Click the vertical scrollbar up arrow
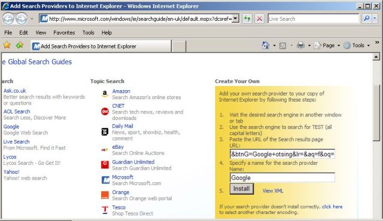 [x=376, y=57]
